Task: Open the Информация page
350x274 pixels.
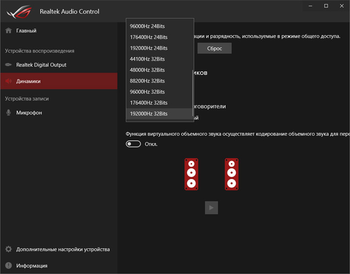Action: point(59,266)
